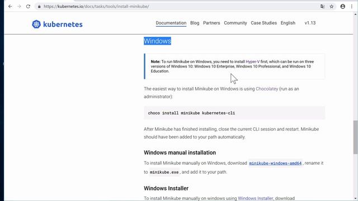This screenshot has width=358, height=201.
Task: Click the scrollbar down arrow
Action: 356,199
